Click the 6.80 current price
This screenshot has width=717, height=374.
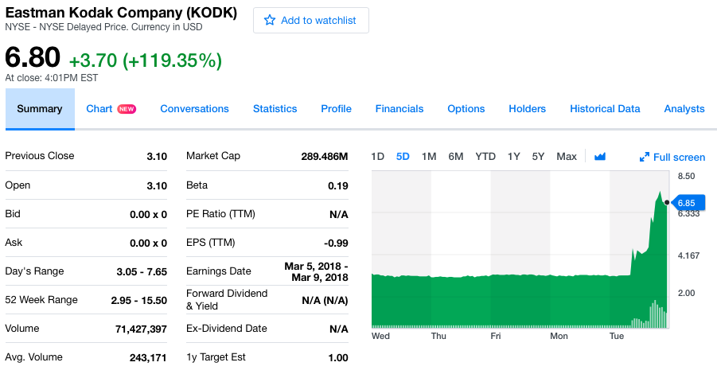tap(33, 57)
